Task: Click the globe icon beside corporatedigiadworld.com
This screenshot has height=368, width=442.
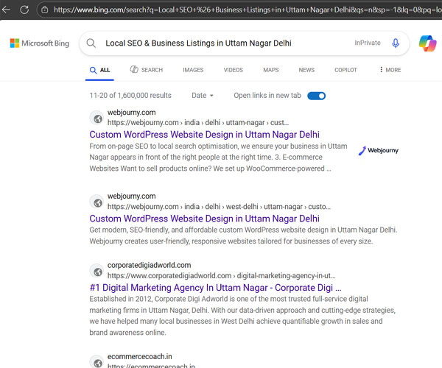Action: [x=97, y=272]
